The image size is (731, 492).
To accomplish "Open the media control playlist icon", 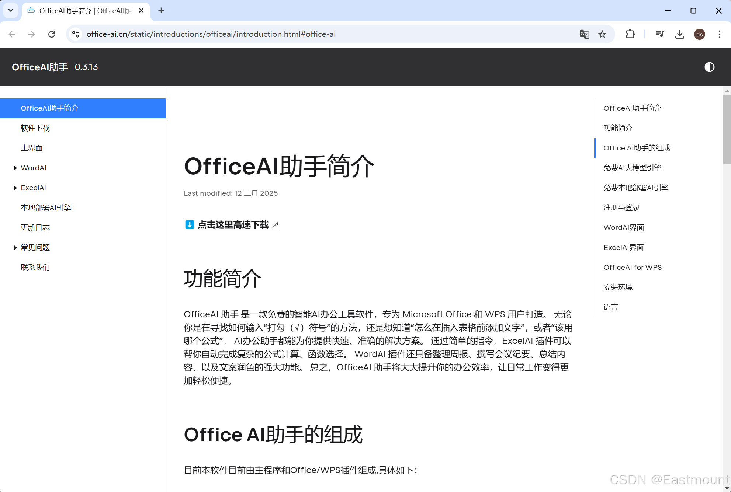I will pos(660,34).
